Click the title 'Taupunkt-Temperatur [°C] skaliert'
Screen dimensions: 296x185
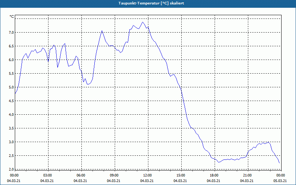tap(151, 3)
